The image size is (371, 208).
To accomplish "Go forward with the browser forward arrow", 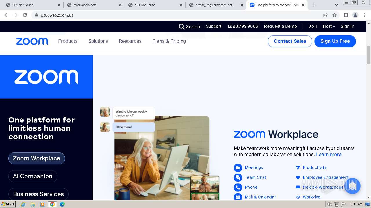I will (16, 15).
